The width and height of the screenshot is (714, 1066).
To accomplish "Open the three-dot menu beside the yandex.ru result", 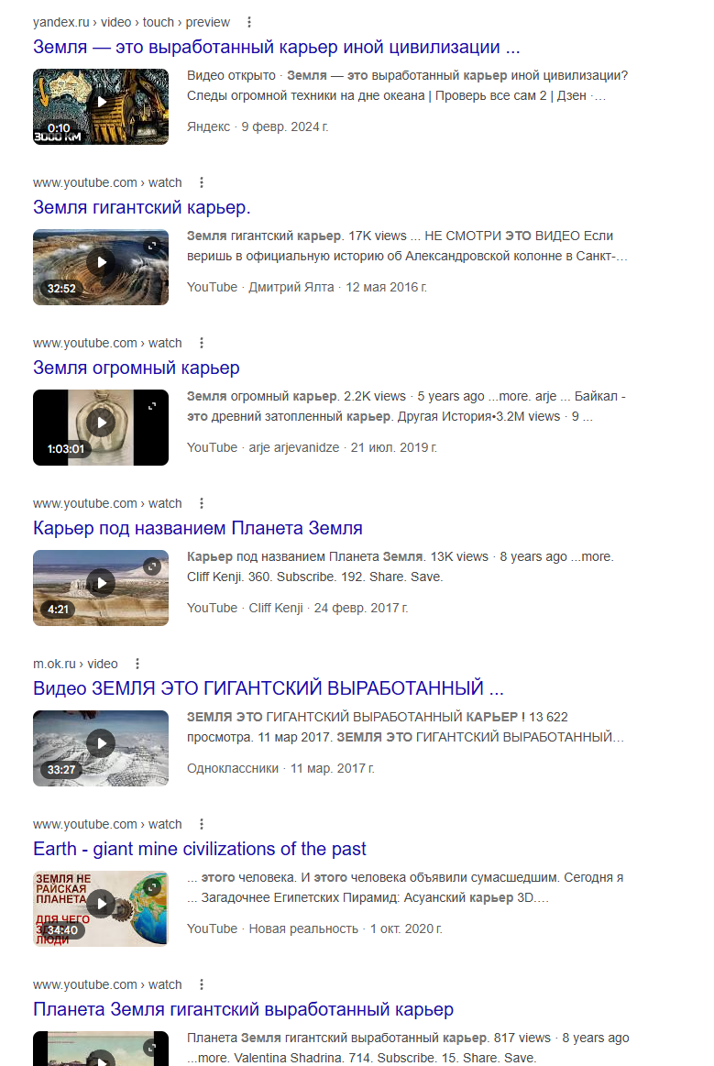I will (249, 22).
